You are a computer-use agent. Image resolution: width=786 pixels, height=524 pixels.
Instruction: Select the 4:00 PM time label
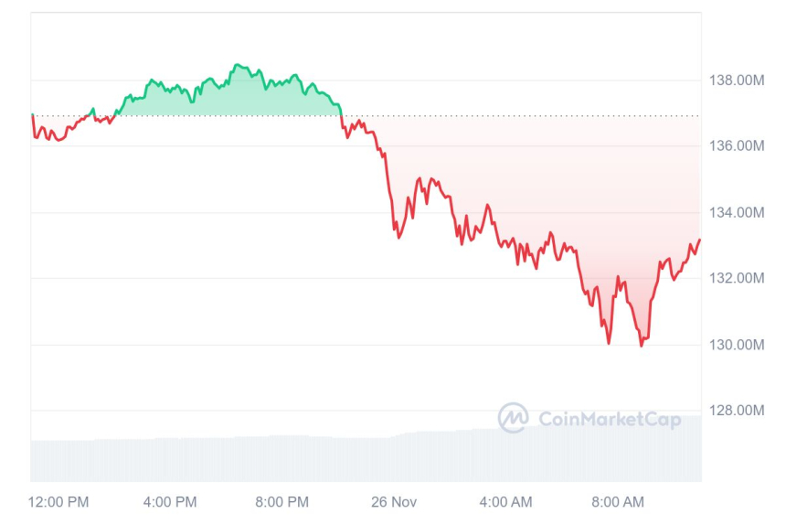[171, 502]
